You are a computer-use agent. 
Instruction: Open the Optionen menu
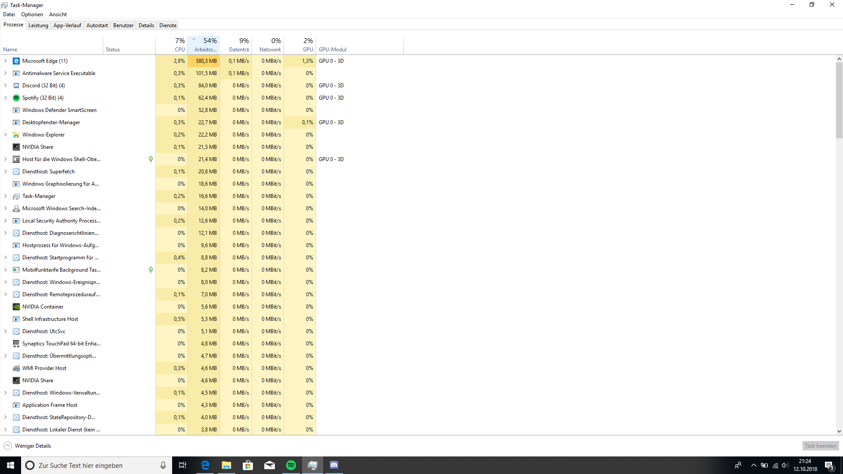tap(32, 14)
